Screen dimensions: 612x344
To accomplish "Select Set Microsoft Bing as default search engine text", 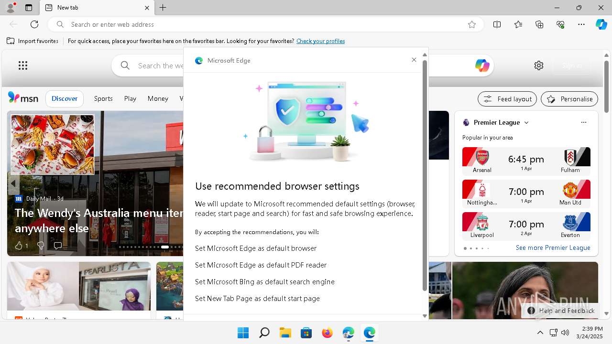I will (x=265, y=282).
